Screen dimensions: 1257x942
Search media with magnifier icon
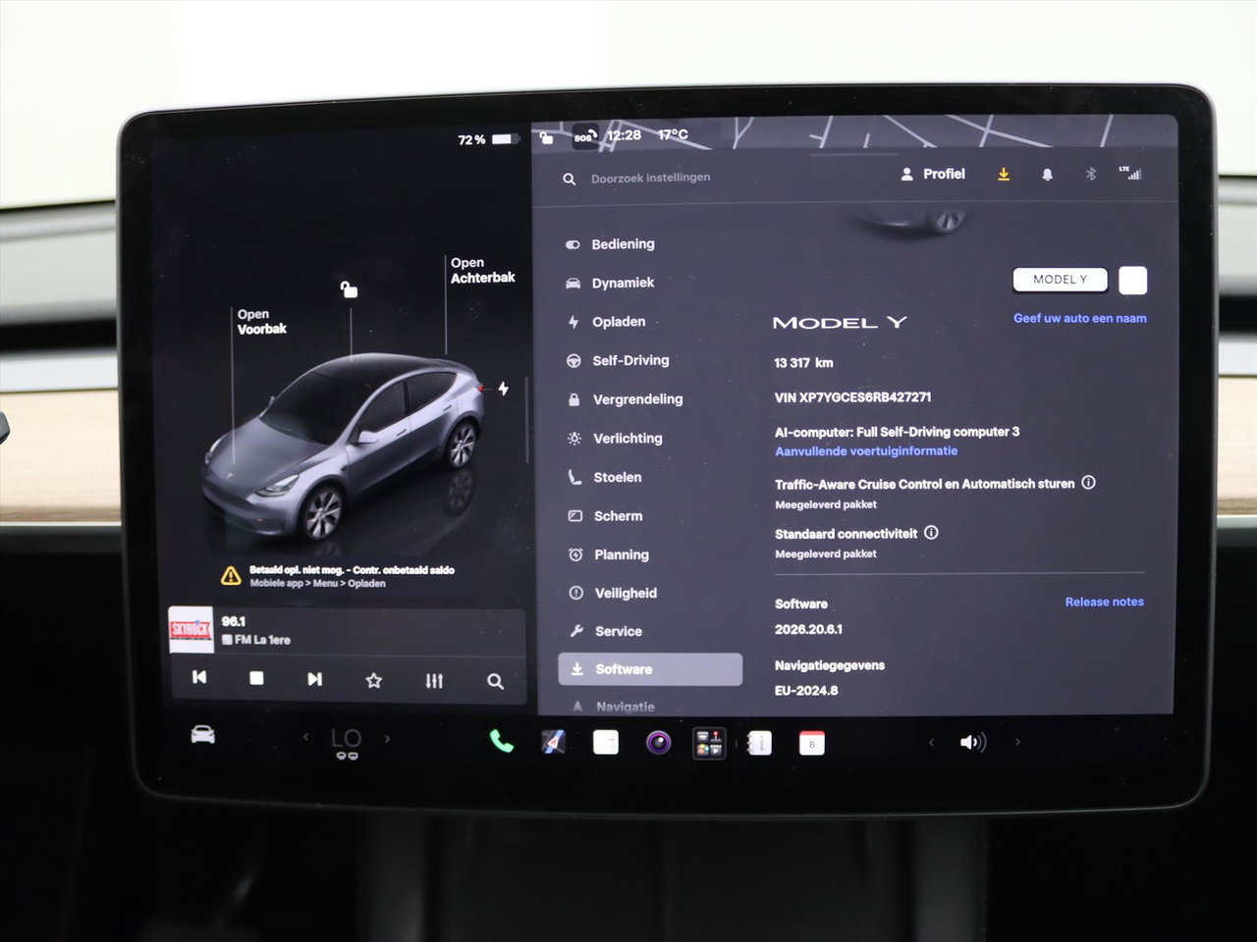(495, 681)
